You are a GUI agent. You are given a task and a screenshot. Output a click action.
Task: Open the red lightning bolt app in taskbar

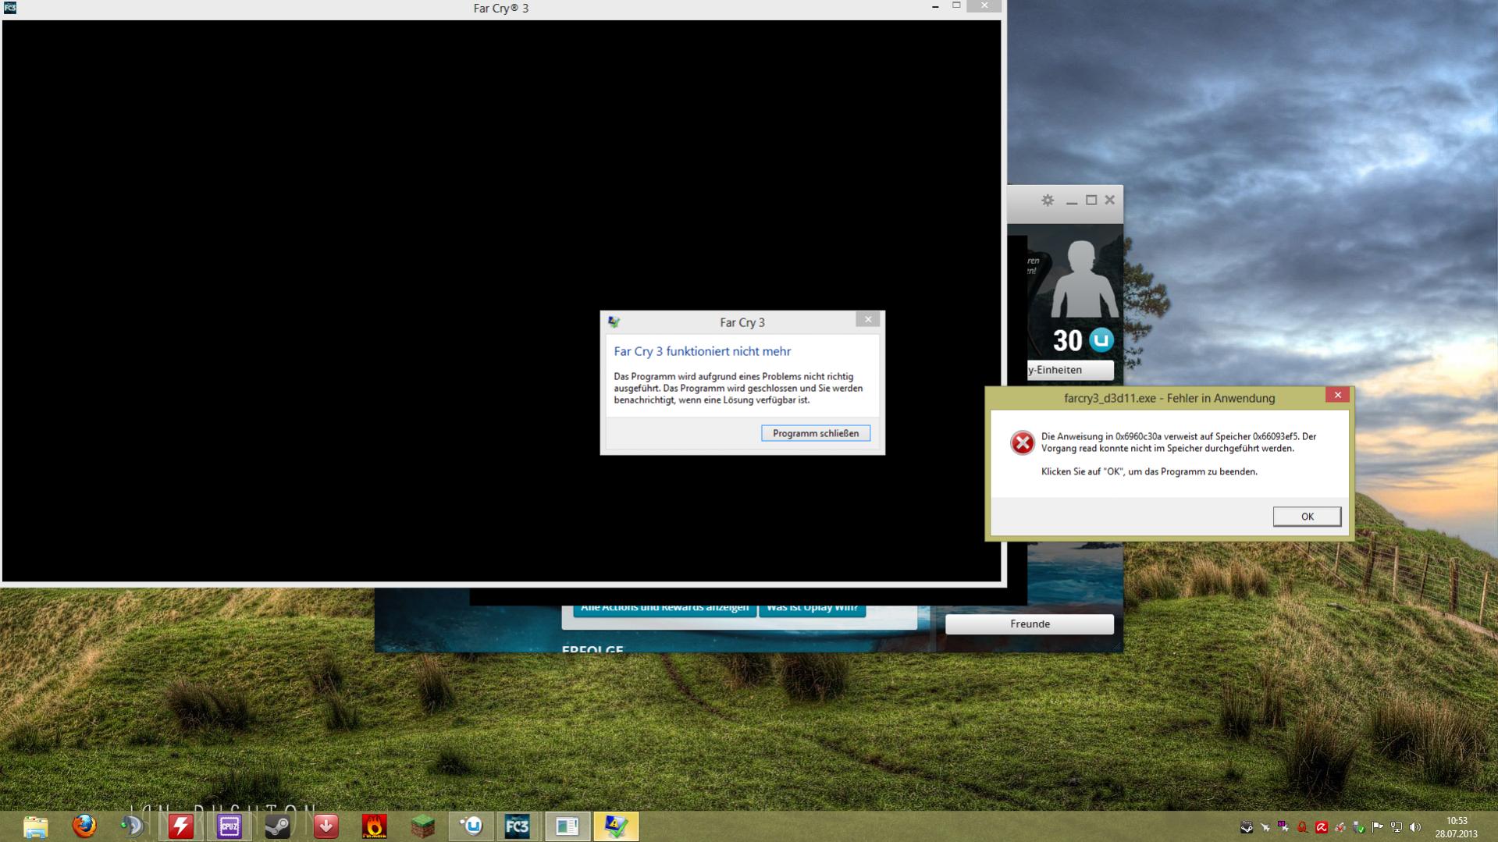pos(181,826)
